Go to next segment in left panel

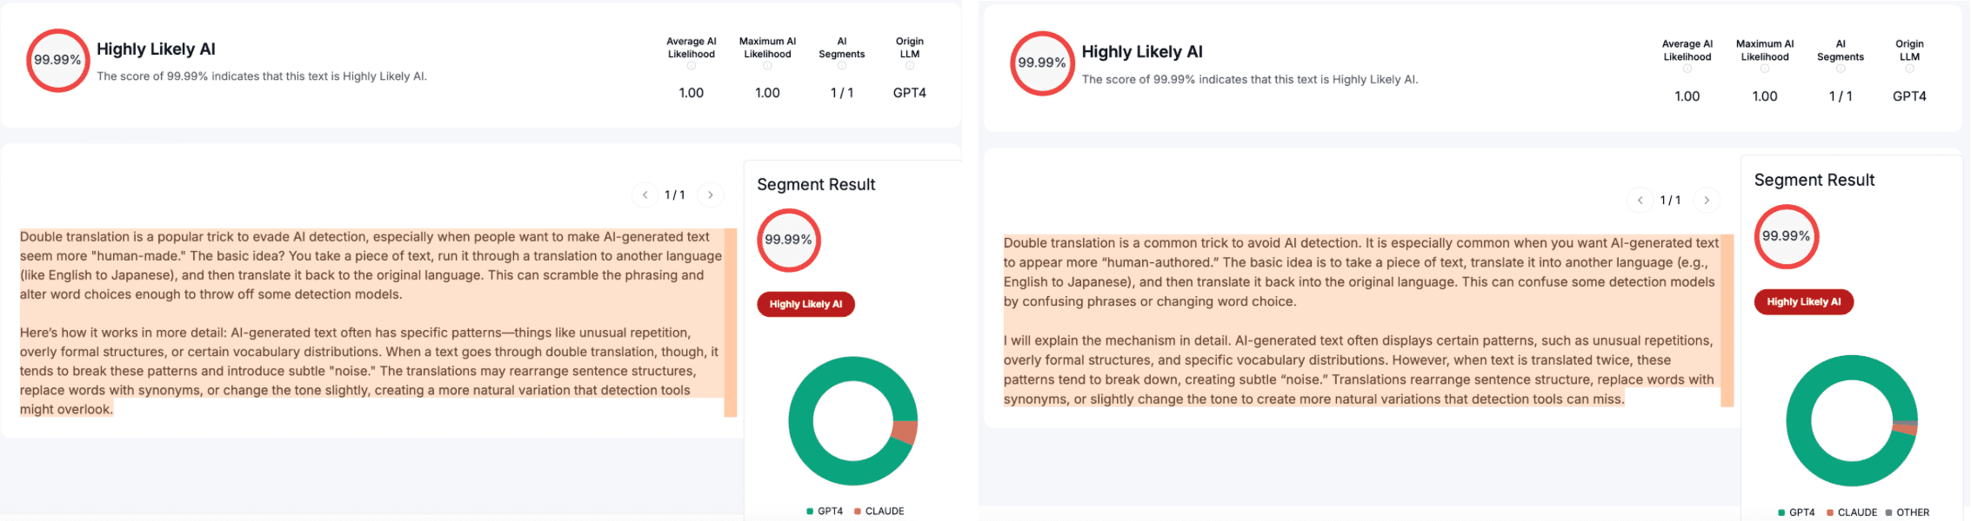[x=711, y=195]
